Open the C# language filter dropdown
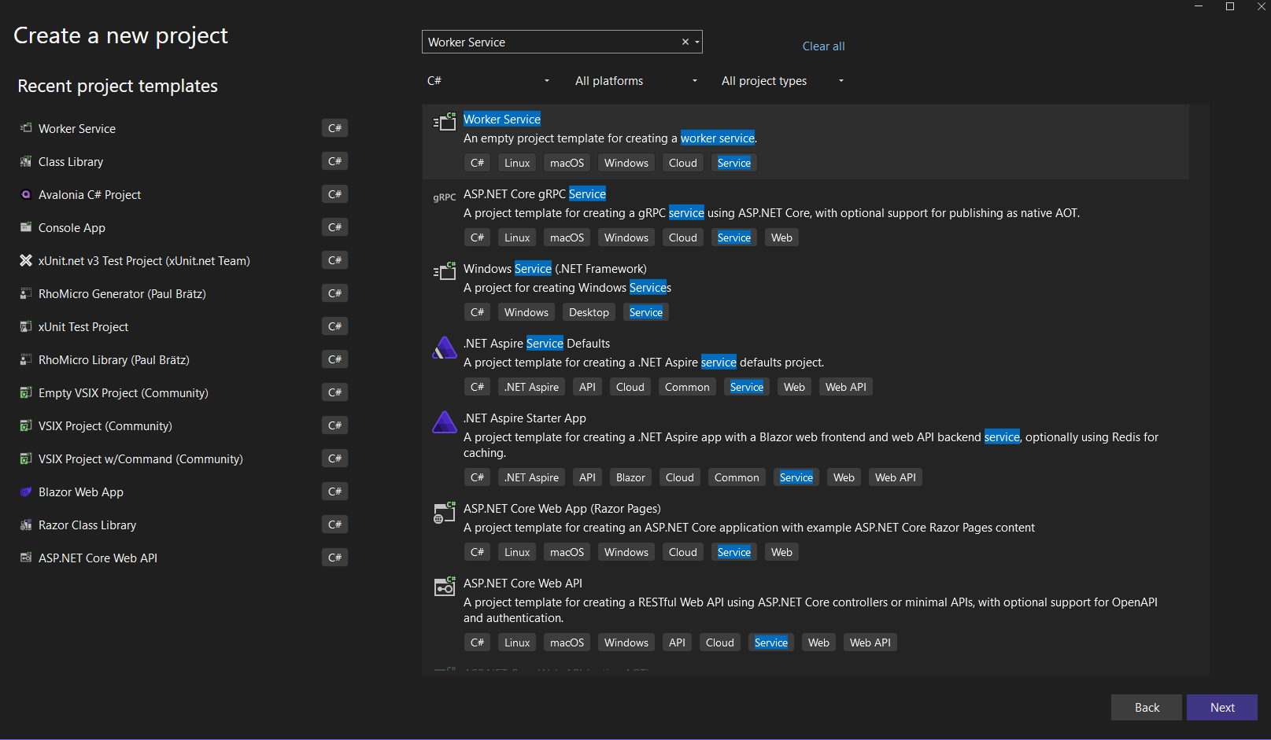The height and width of the screenshot is (740, 1271). click(x=489, y=80)
